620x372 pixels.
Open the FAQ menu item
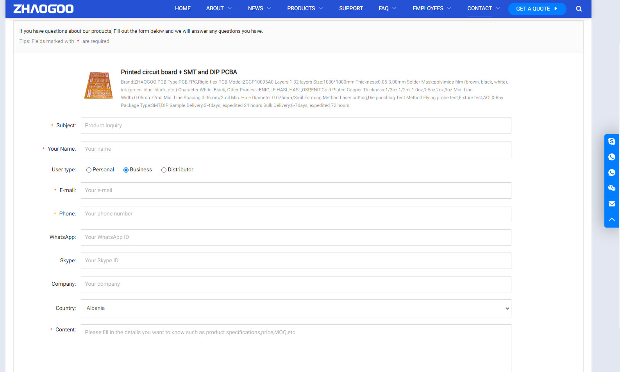point(384,8)
